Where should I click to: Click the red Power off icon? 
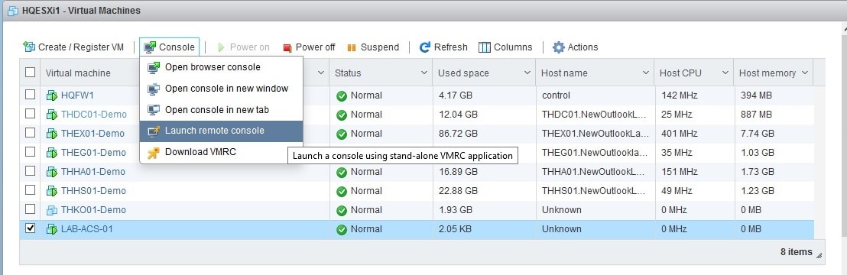(287, 47)
